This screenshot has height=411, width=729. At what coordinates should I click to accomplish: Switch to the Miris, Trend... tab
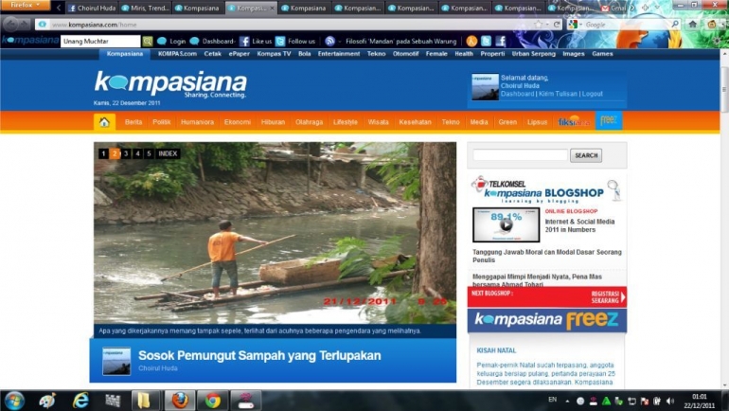[x=145, y=8]
